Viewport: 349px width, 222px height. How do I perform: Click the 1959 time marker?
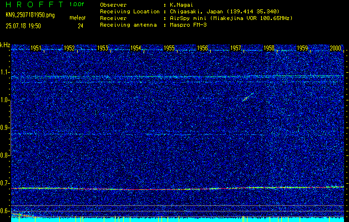point(302,48)
